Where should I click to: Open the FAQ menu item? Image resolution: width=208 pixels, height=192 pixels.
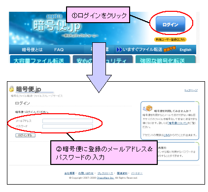click(x=59, y=50)
